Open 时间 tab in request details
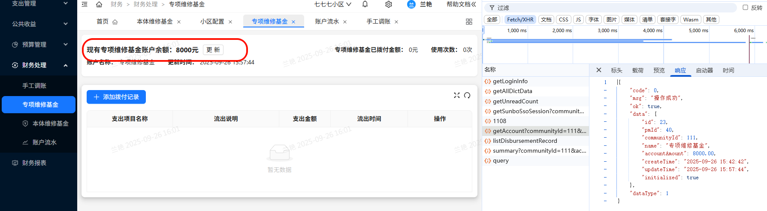767x211 pixels. point(728,70)
